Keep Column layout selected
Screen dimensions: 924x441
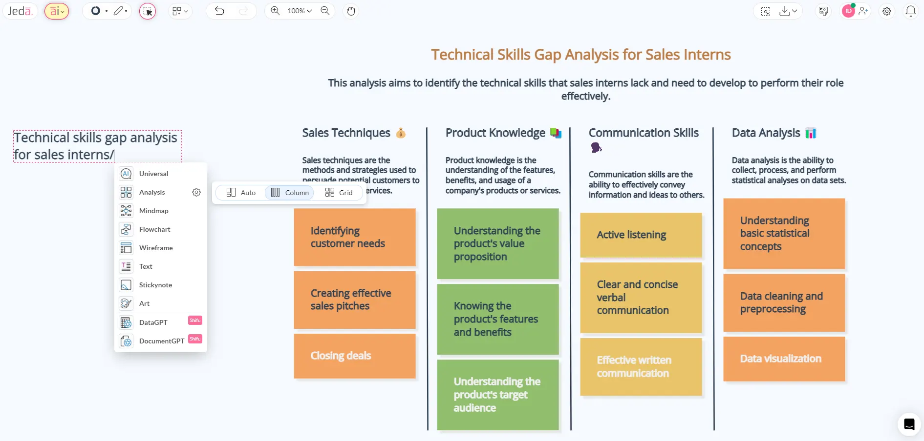(x=289, y=192)
